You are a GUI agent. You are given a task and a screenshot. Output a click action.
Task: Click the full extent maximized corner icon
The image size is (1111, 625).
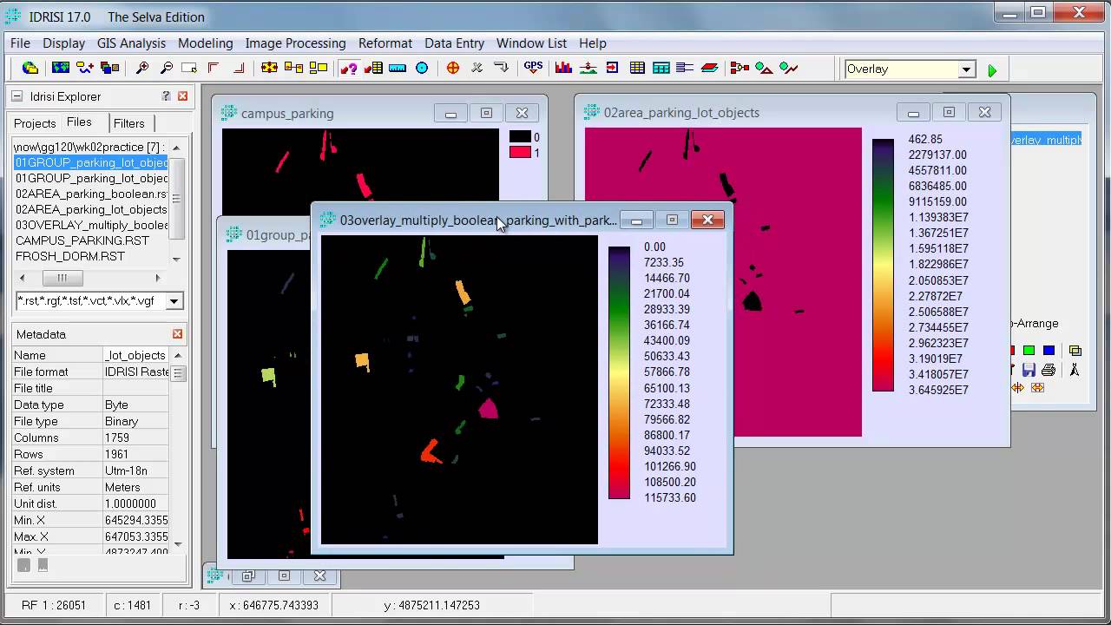(x=238, y=68)
